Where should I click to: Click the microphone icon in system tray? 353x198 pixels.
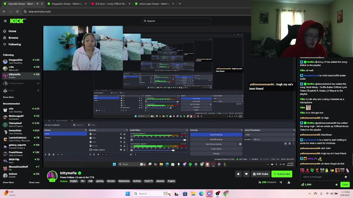coord(321,194)
